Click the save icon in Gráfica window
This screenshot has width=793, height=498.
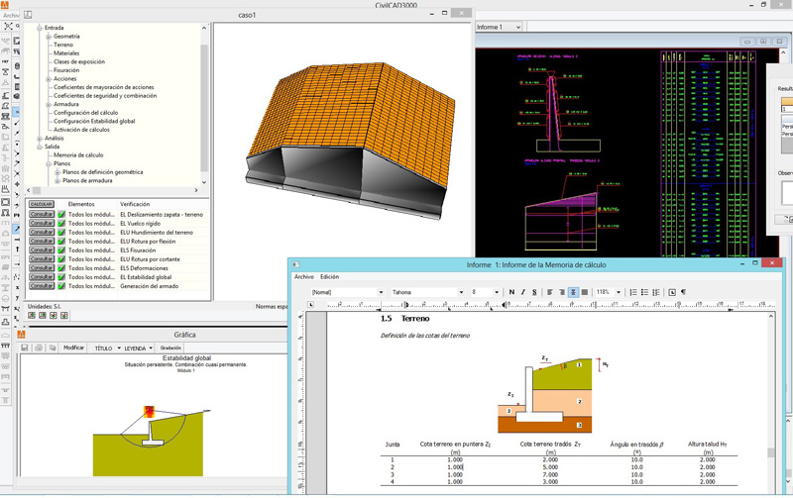tap(25, 349)
